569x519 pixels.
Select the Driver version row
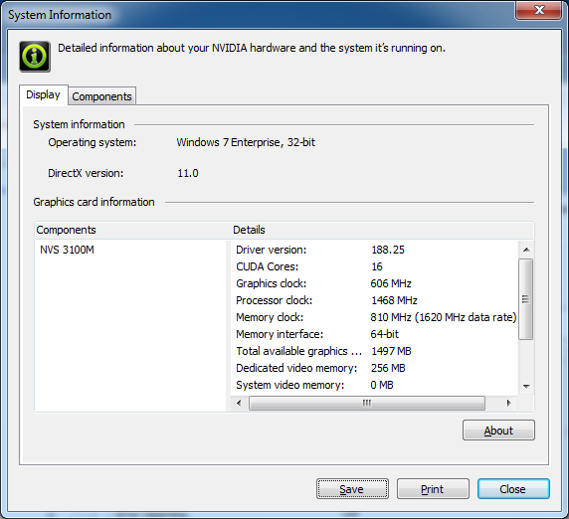click(374, 250)
